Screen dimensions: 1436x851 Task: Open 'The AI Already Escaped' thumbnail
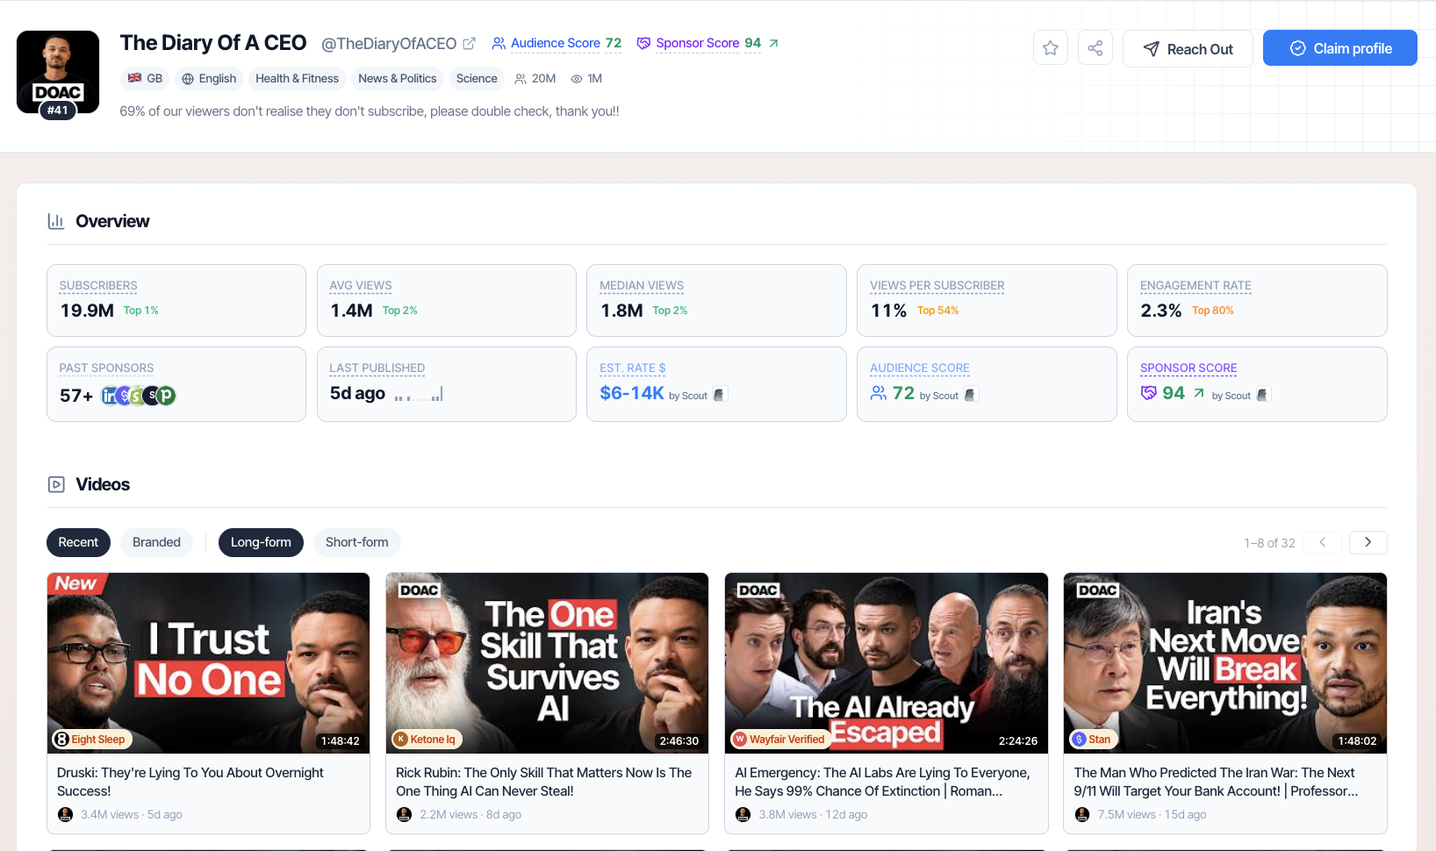[x=887, y=663]
